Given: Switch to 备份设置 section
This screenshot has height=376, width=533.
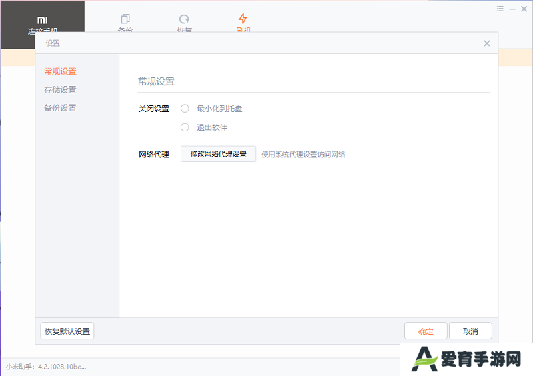Looking at the screenshot, I should pos(60,108).
